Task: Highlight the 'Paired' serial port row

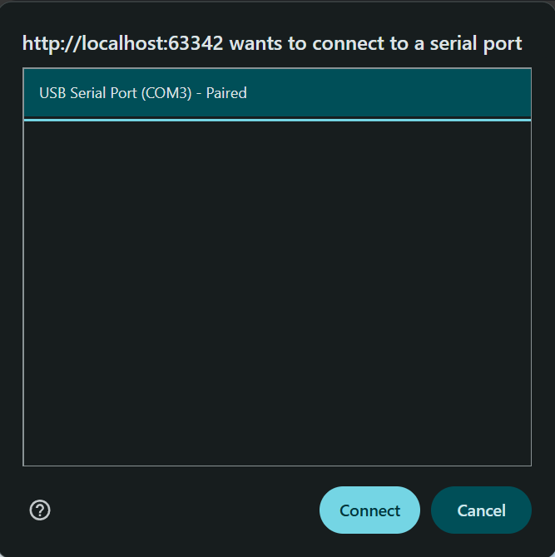Action: click(x=276, y=93)
